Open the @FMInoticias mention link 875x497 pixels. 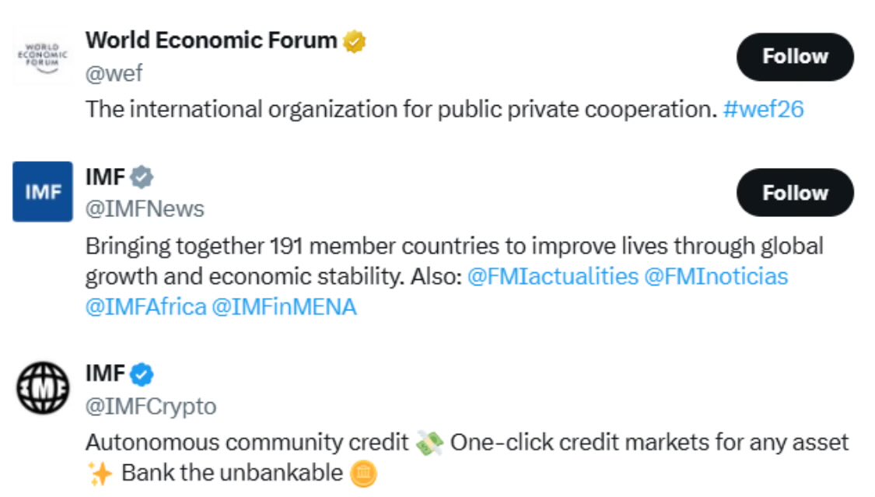[716, 277]
